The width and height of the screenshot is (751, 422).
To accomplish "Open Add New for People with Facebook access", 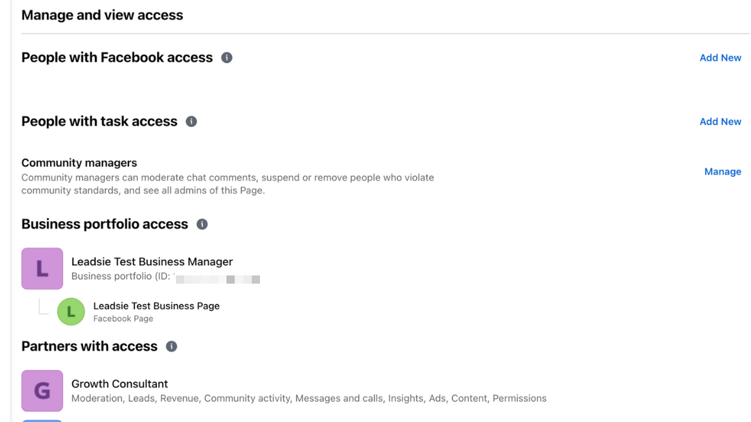I will click(x=720, y=57).
